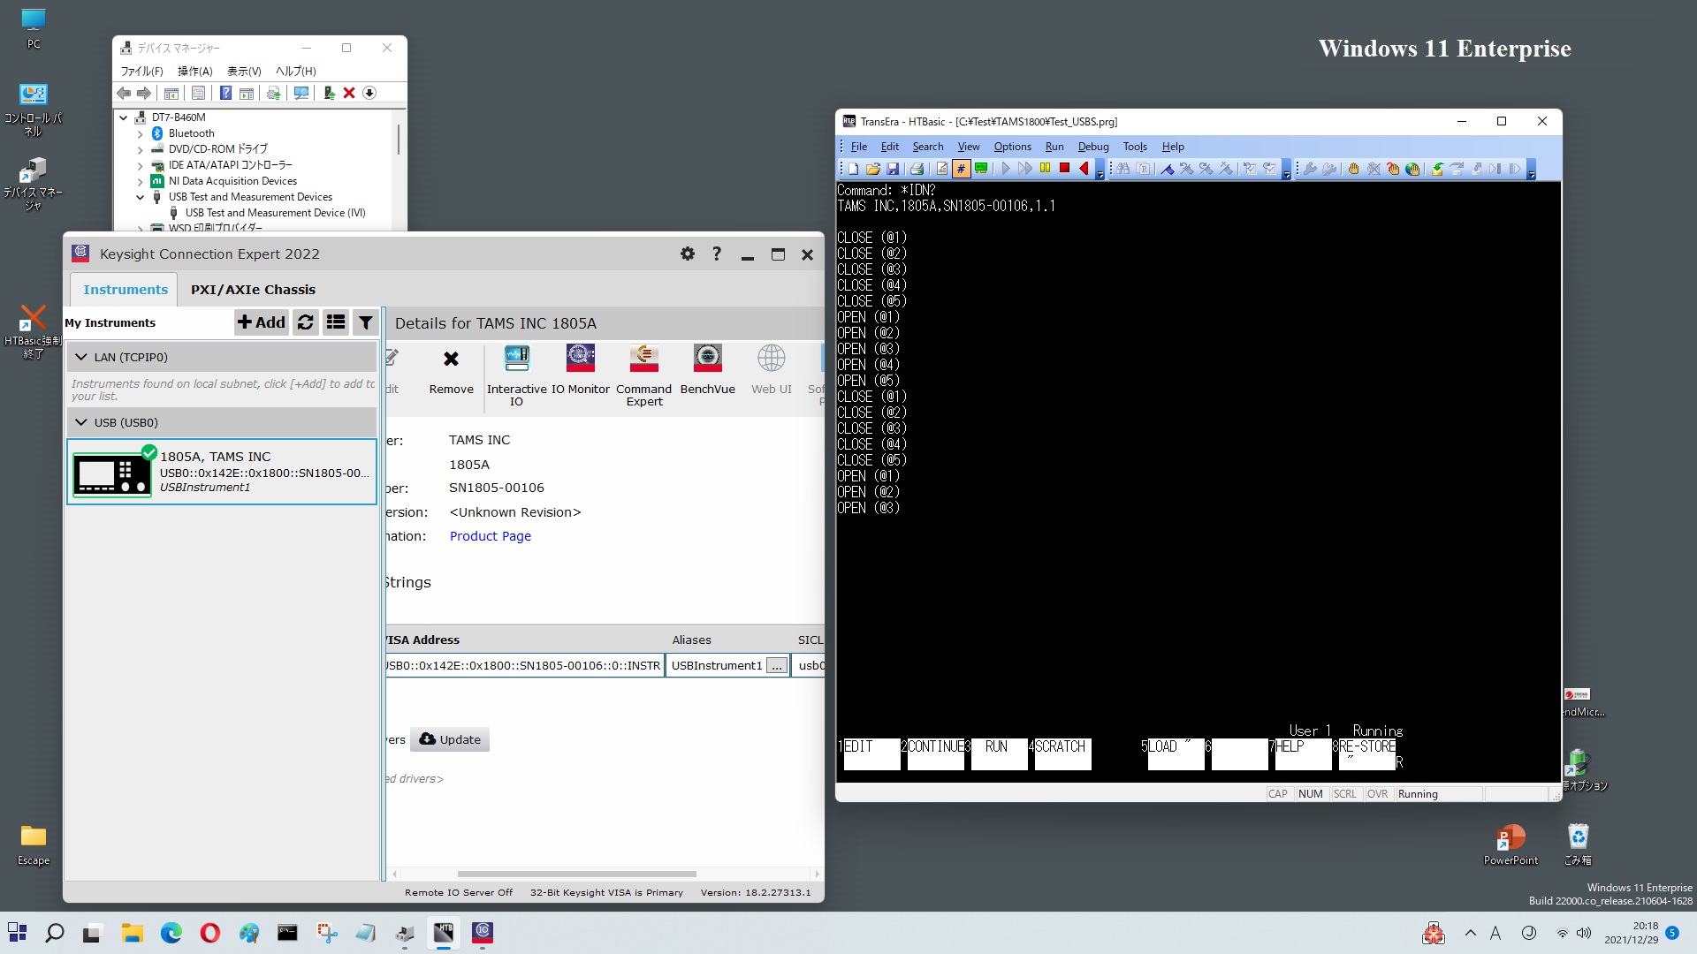Click the Open folder icon in HTBasic toolbar
The image size is (1697, 954).
[873, 169]
